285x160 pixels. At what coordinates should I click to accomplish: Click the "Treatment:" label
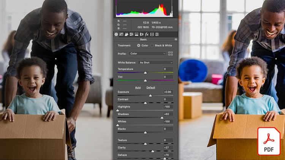(124, 46)
